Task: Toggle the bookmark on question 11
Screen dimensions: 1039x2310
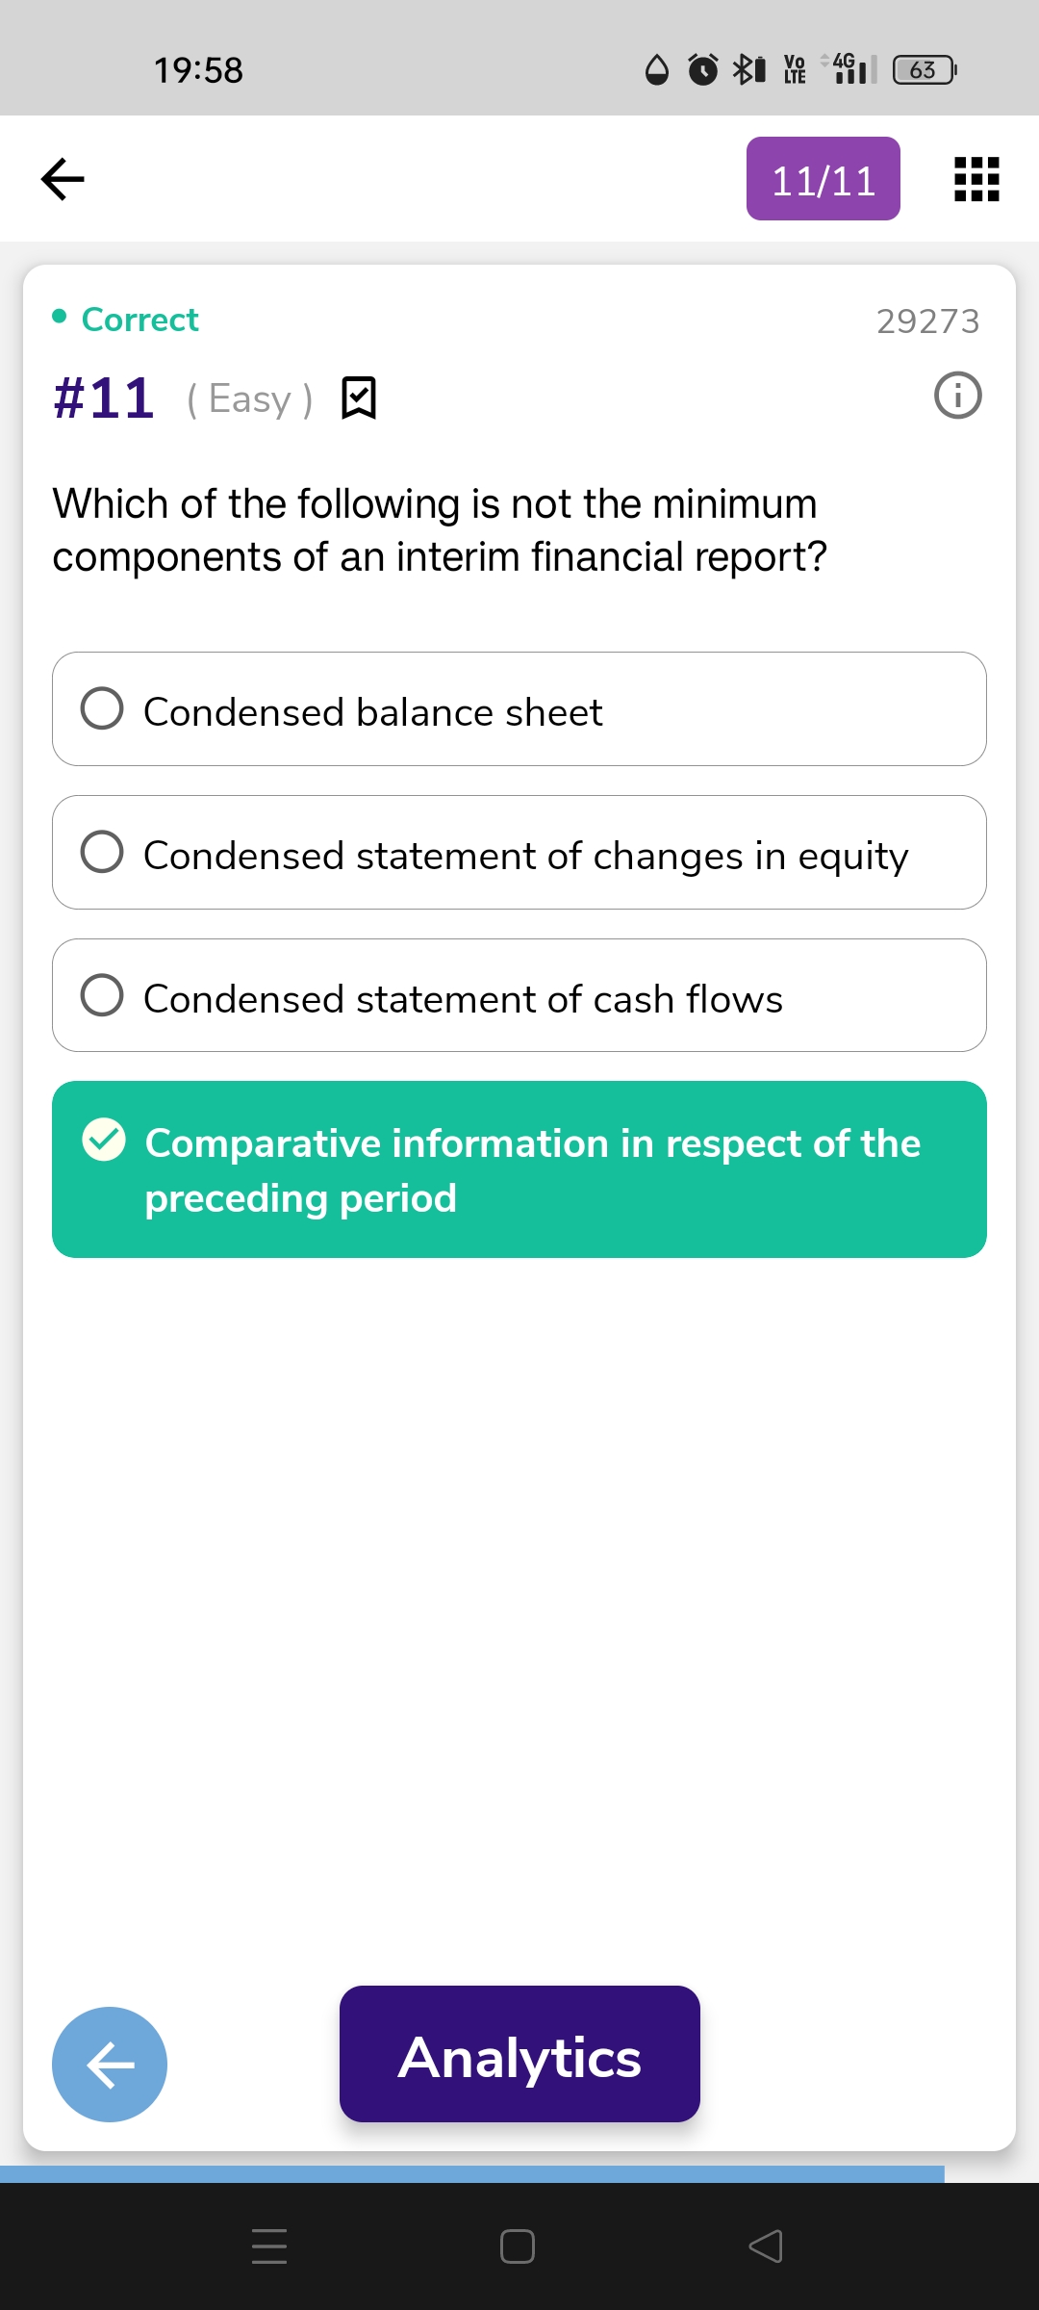Action: (x=359, y=398)
